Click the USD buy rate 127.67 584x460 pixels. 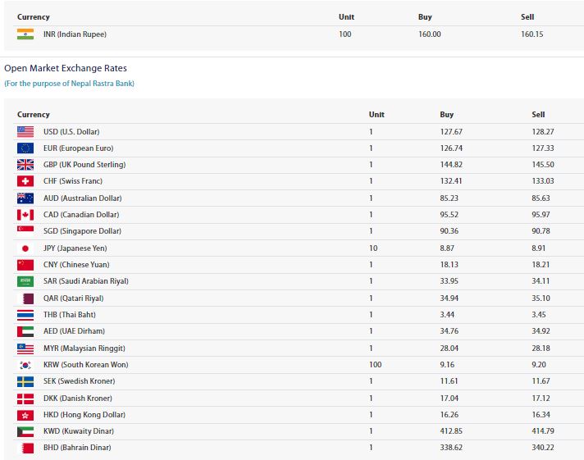(451, 132)
